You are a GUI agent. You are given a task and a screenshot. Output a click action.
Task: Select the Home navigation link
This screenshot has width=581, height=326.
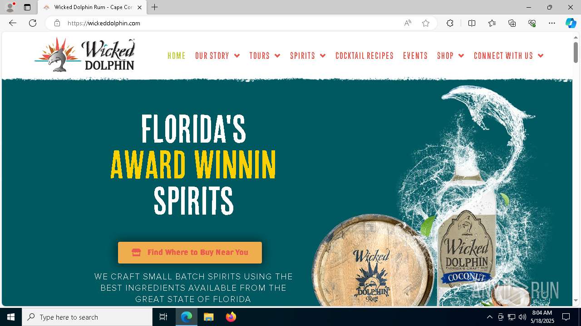coord(177,56)
